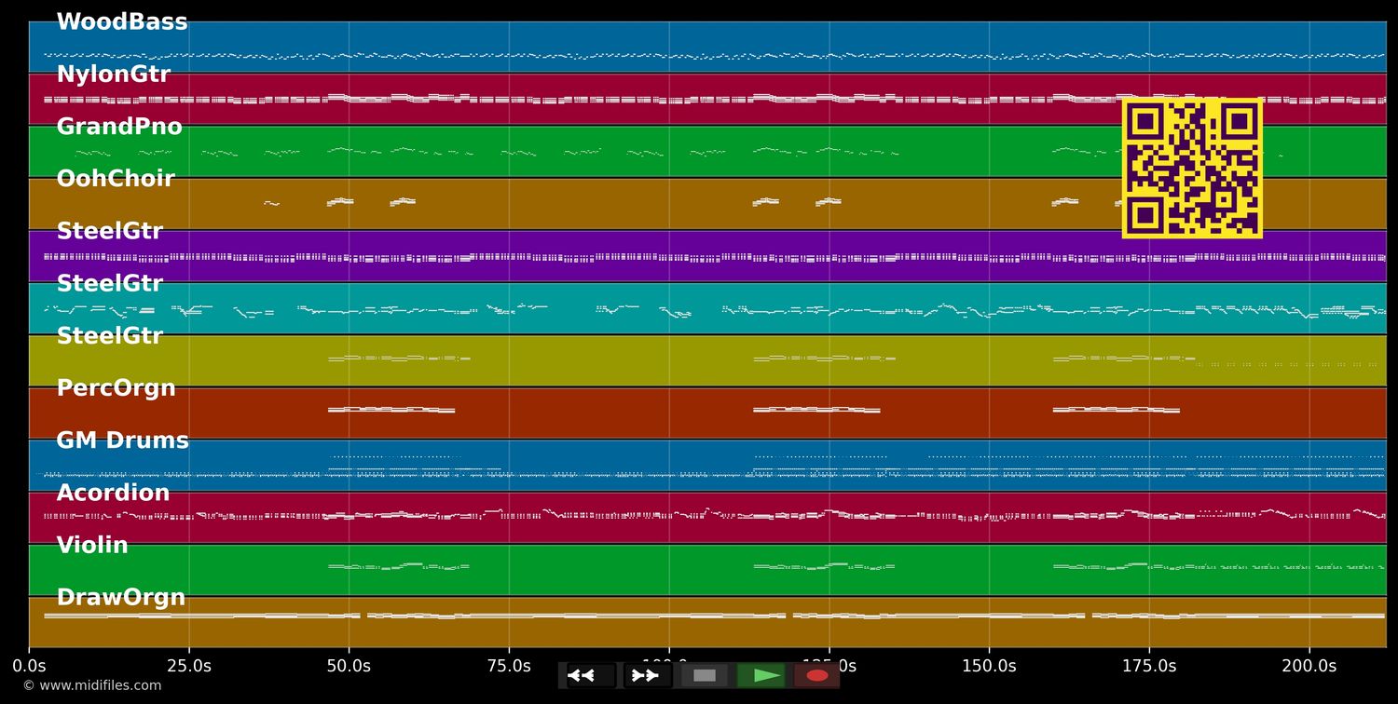Viewport: 1398px width, 704px height.
Task: Select the Violin track
Action: pos(92,545)
